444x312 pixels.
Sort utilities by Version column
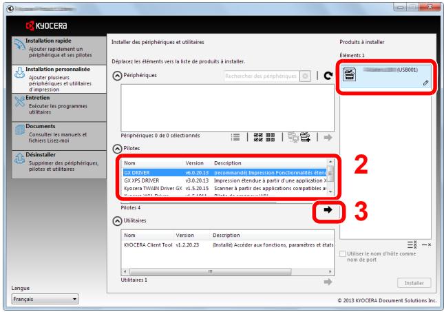192,235
